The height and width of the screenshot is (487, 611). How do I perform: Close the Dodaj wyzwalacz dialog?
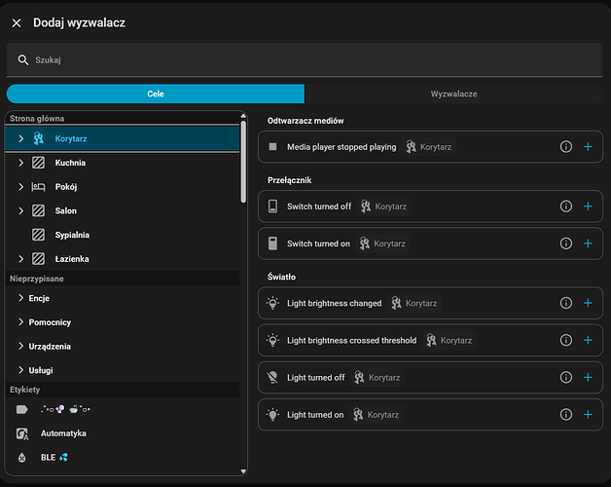coord(17,22)
